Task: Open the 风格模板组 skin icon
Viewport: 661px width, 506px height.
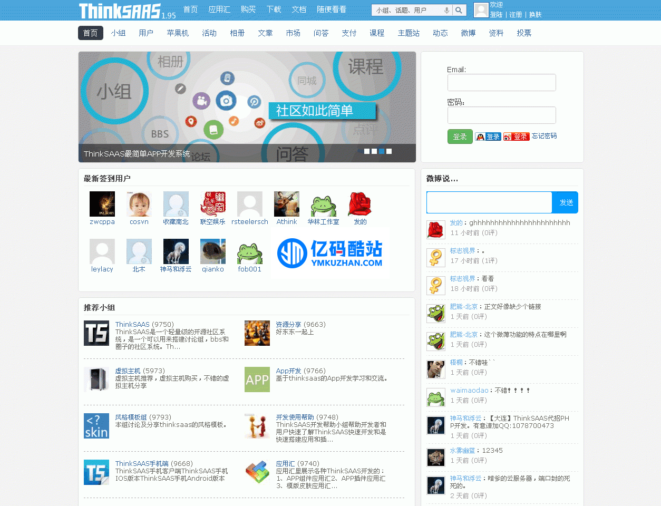Action: coord(96,426)
